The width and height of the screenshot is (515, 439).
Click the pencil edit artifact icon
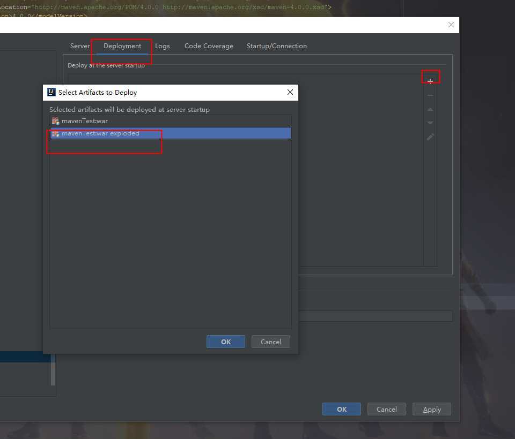(430, 137)
